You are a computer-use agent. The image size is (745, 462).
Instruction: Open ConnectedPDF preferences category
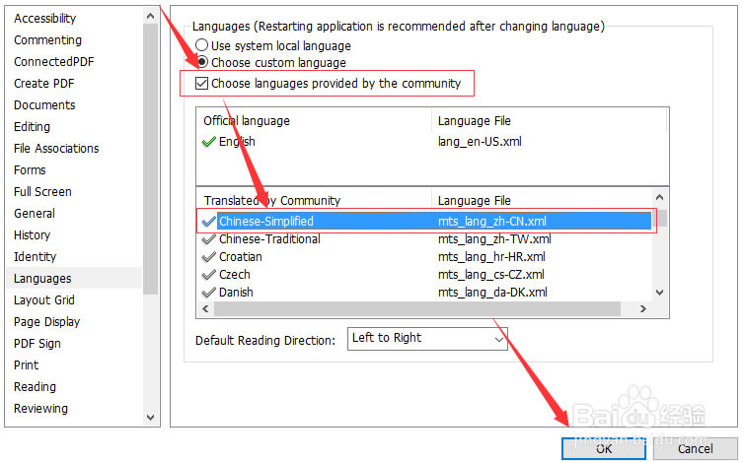click(53, 62)
